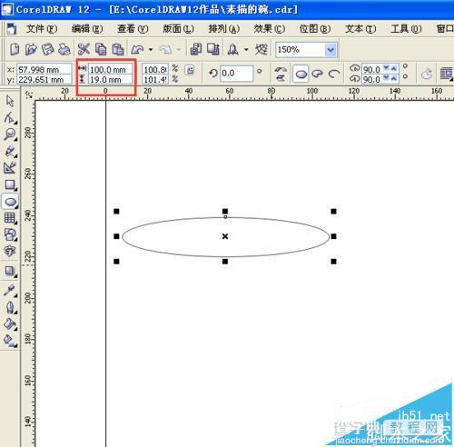Toggle the non-proportional scaling lock

(190, 70)
